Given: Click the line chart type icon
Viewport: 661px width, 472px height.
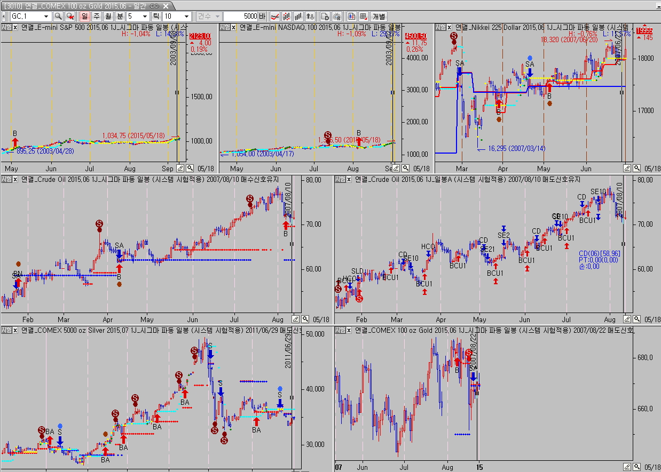Looking at the screenshot, I should click(275, 17).
